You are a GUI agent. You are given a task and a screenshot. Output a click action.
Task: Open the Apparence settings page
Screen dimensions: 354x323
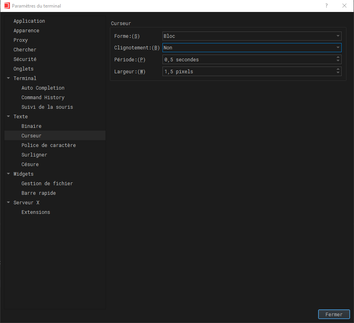(26, 30)
